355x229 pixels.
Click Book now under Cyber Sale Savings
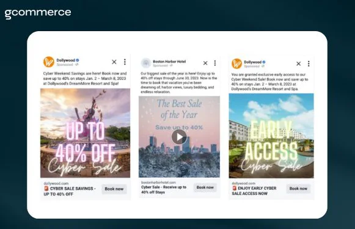pyautogui.click(x=114, y=189)
